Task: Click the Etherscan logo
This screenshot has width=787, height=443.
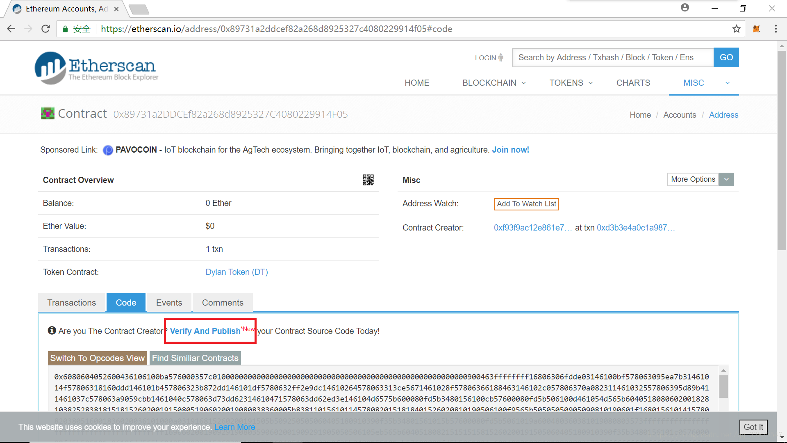Action: click(x=97, y=68)
